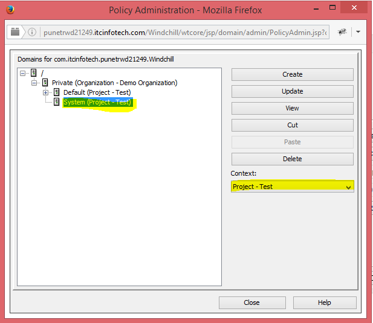Select System (Project - Test) domain

(97, 102)
